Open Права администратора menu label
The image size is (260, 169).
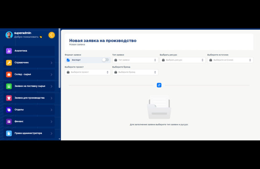point(28,133)
